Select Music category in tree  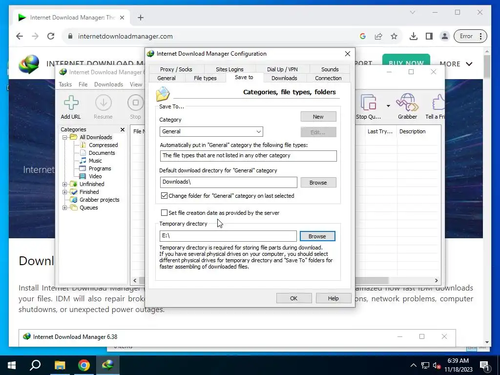[95, 161]
